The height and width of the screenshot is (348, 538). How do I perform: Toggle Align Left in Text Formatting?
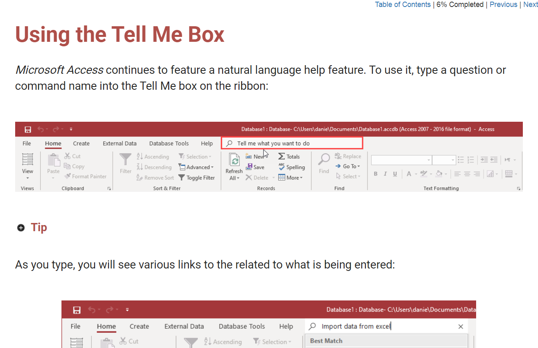click(457, 174)
